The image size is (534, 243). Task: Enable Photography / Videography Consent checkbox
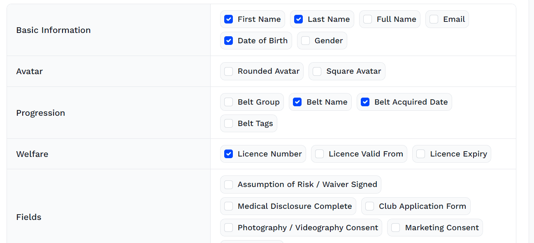click(229, 228)
